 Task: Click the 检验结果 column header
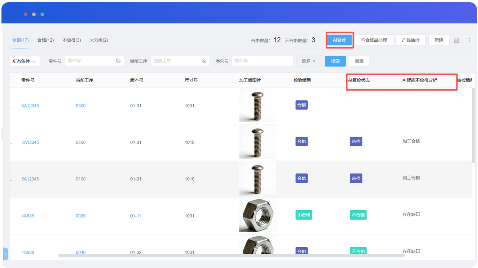click(x=302, y=80)
